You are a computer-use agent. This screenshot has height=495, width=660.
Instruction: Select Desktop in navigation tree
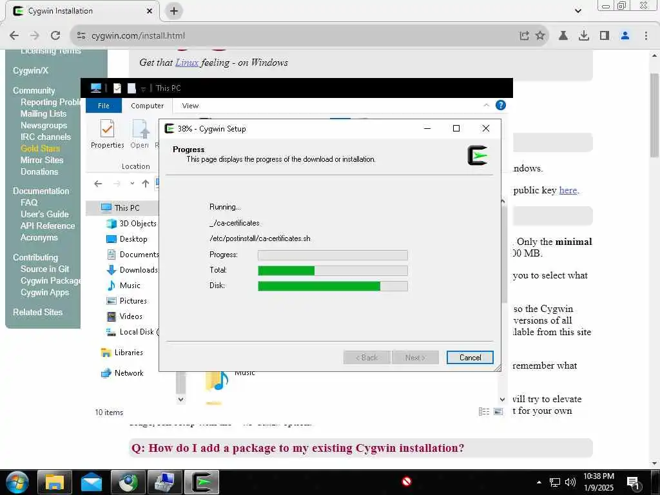click(x=127, y=239)
